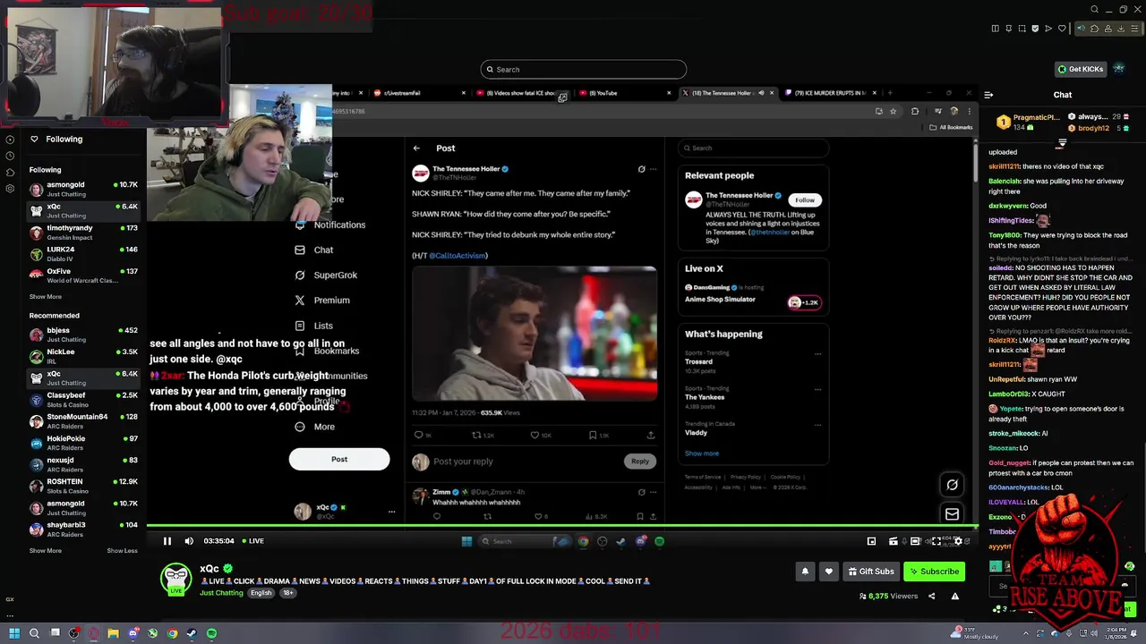
Task: Mute the stream volume speaker icon
Action: click(189, 540)
